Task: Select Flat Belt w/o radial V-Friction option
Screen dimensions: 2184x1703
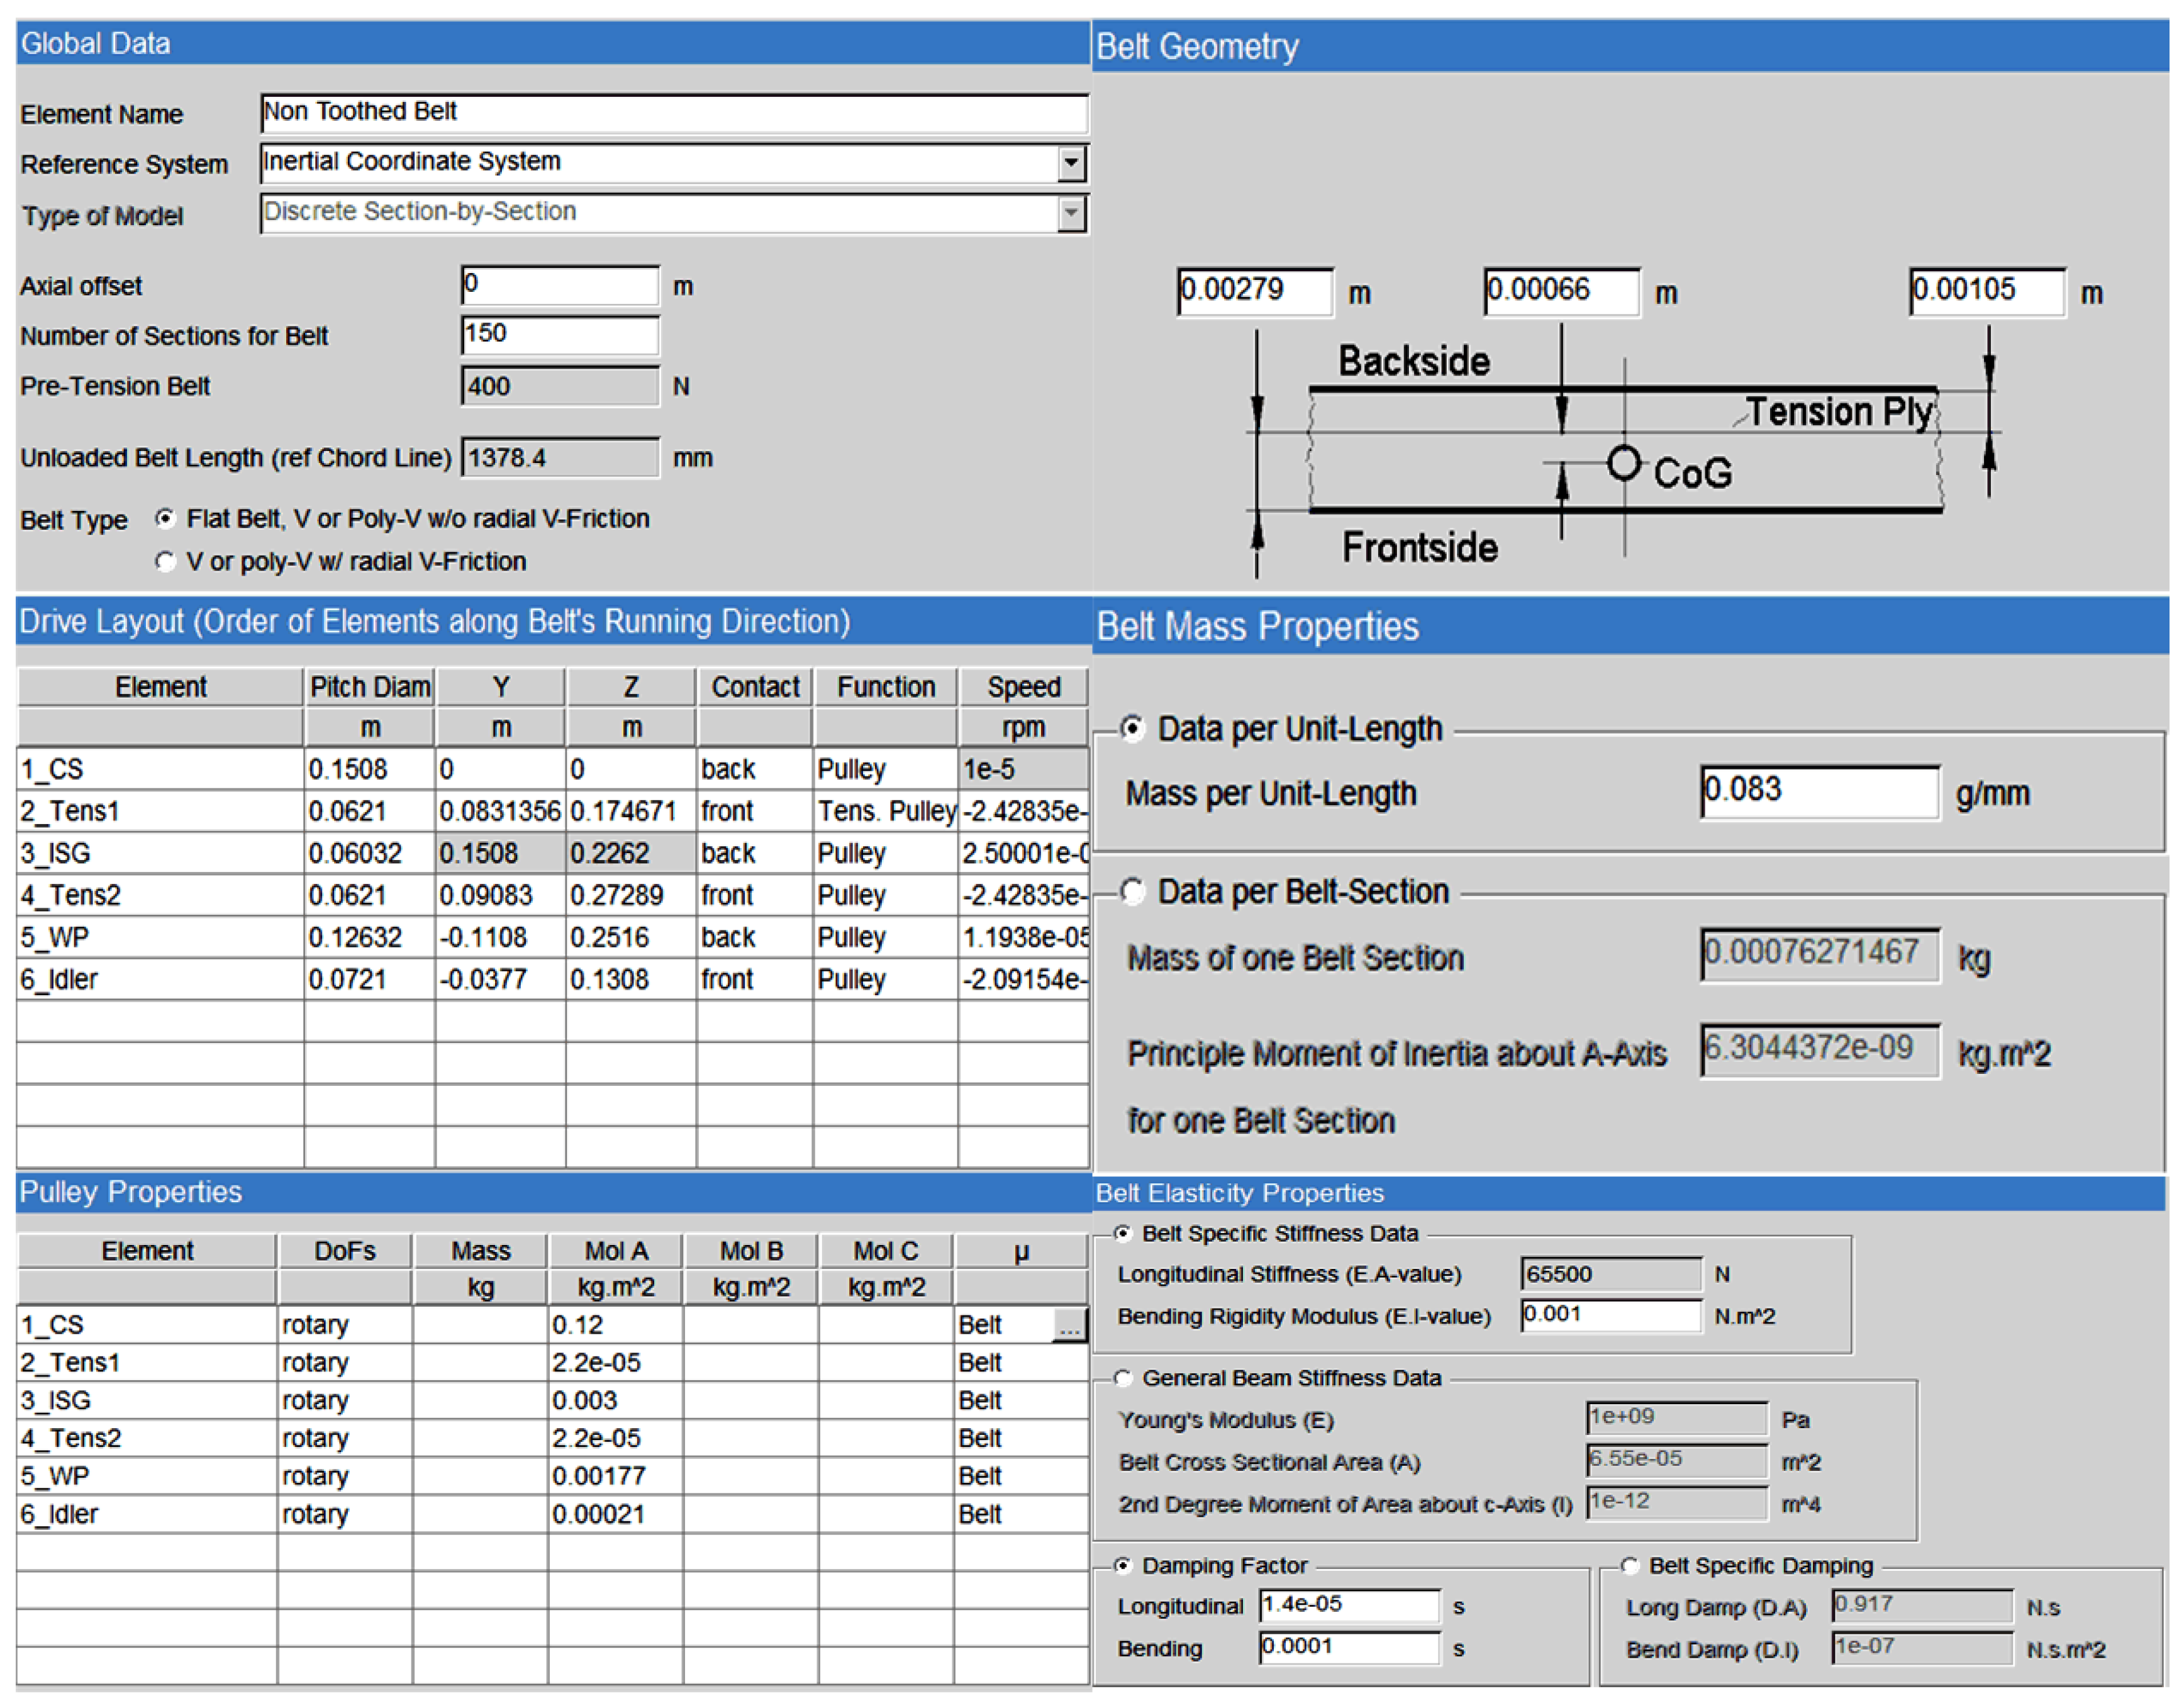Action: [165, 518]
